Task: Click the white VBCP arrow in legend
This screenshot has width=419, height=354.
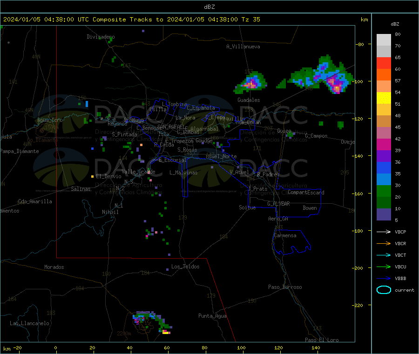Action: click(384, 232)
